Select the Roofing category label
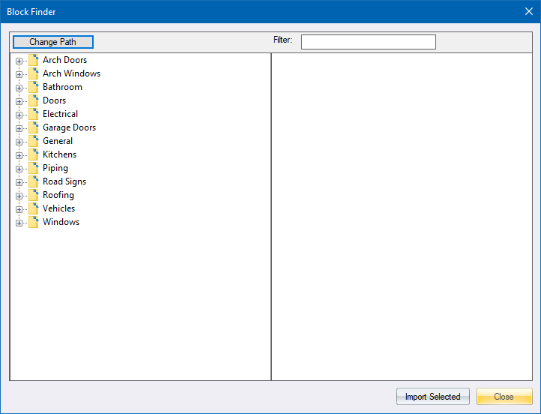The image size is (541, 414). click(58, 195)
